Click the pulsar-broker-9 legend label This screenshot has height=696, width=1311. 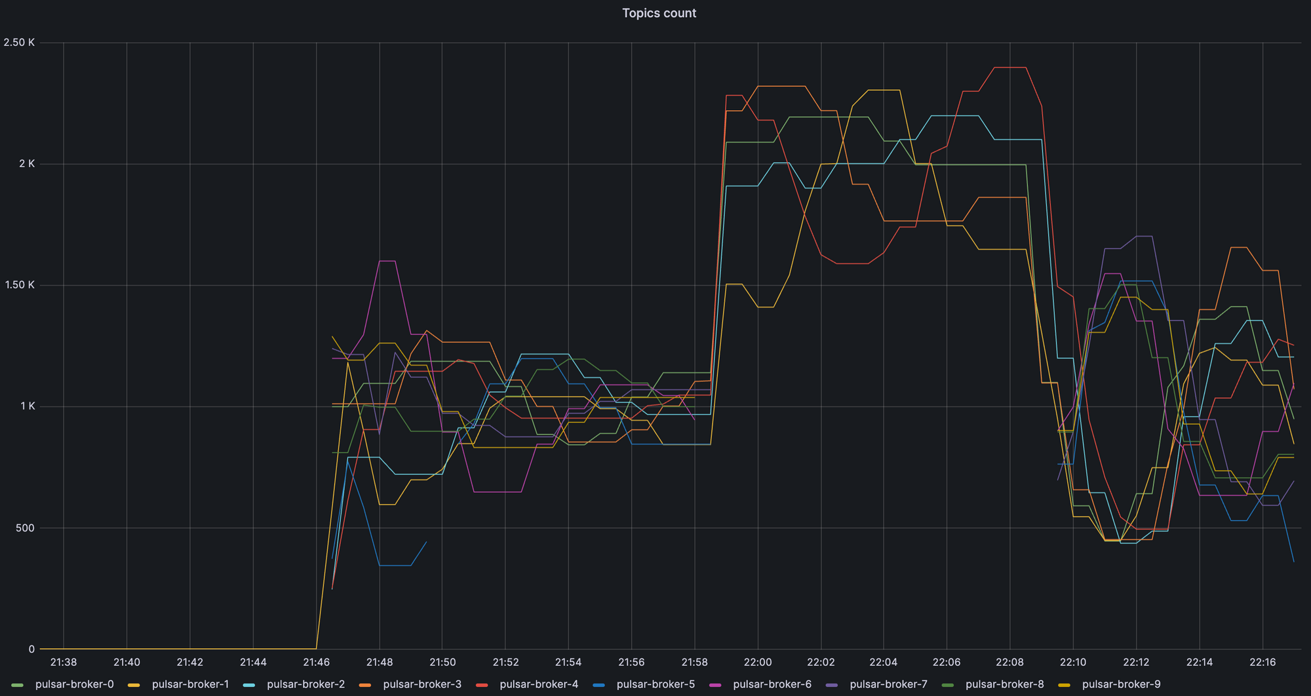[x=1122, y=684]
